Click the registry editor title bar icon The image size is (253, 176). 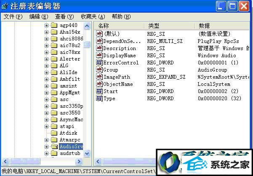(5, 6)
